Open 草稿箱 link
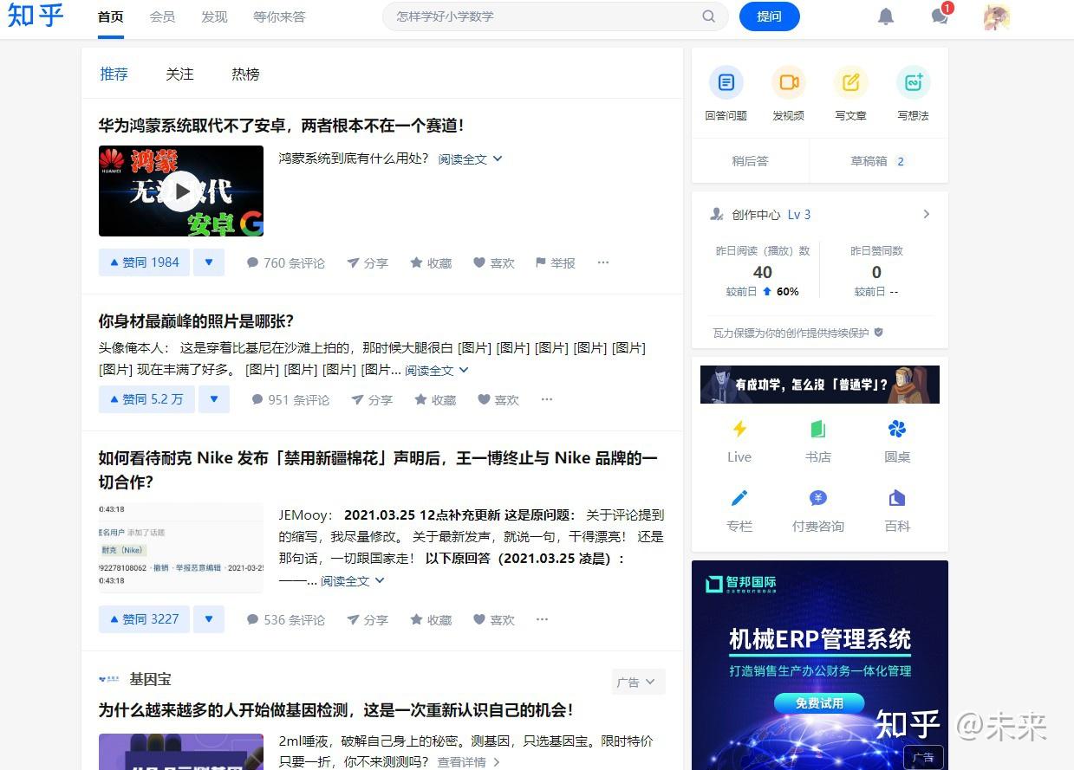Viewport: 1074px width, 770px height. pos(878,161)
